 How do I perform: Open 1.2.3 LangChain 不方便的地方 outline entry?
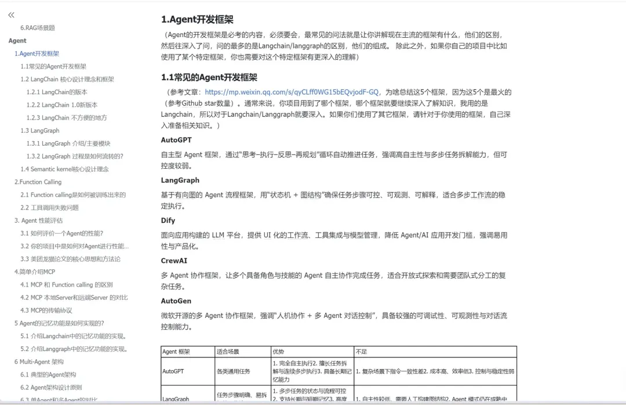[67, 118]
